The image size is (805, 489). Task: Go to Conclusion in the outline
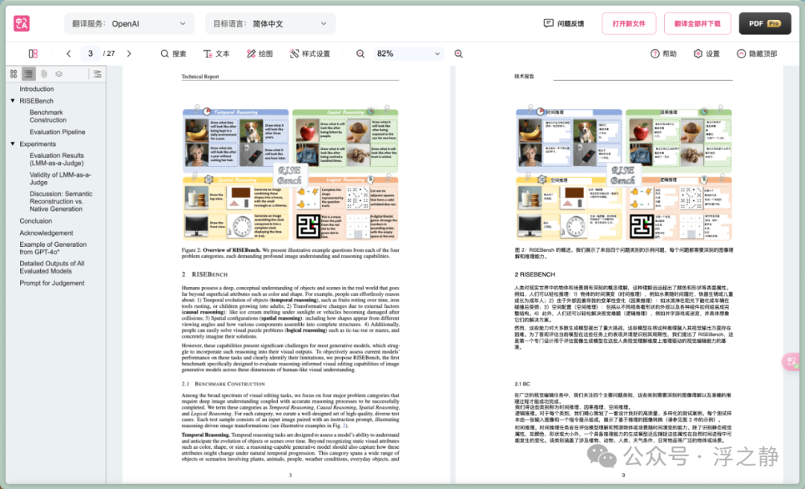36,221
